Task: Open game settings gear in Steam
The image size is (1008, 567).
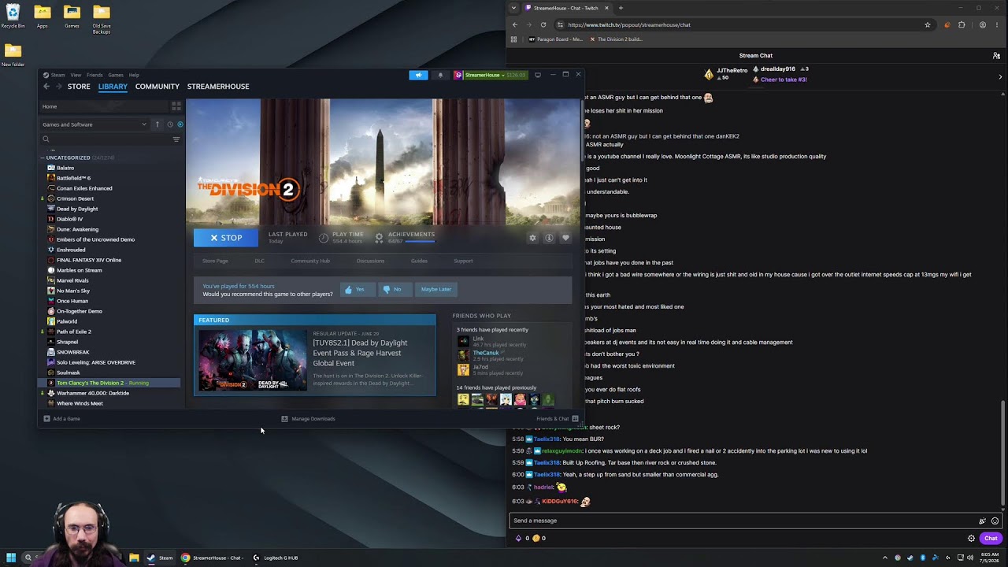Action: point(532,238)
